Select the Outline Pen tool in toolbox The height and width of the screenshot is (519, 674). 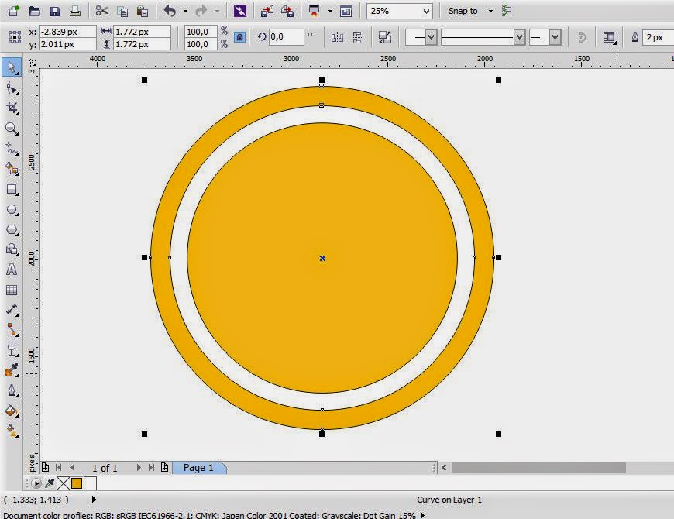(x=12, y=390)
